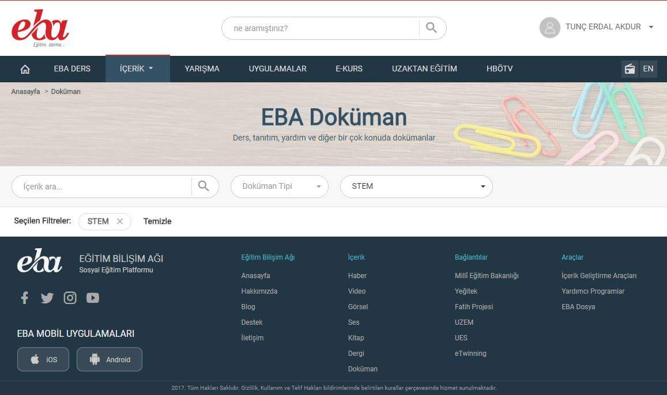Open the footer Blog link
Viewport: 667px width, 395px height.
click(x=248, y=307)
